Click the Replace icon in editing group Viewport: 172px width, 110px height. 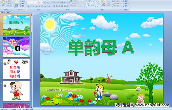(x=126, y=3)
